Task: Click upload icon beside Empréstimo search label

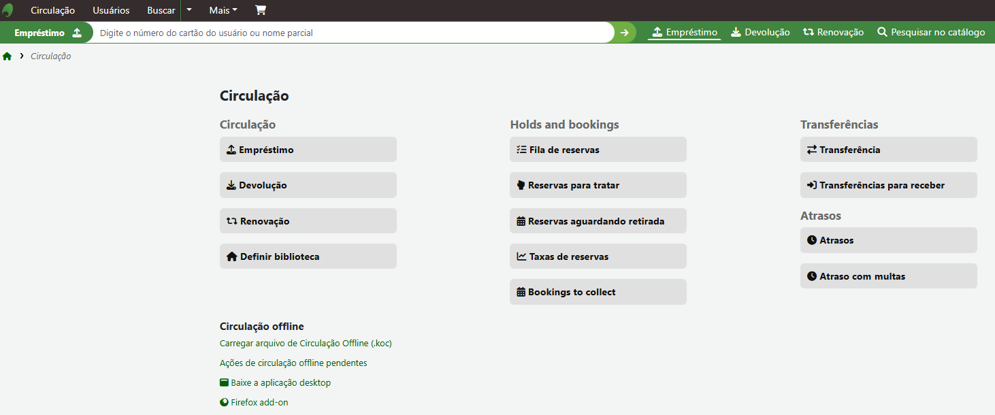Action: (x=77, y=33)
